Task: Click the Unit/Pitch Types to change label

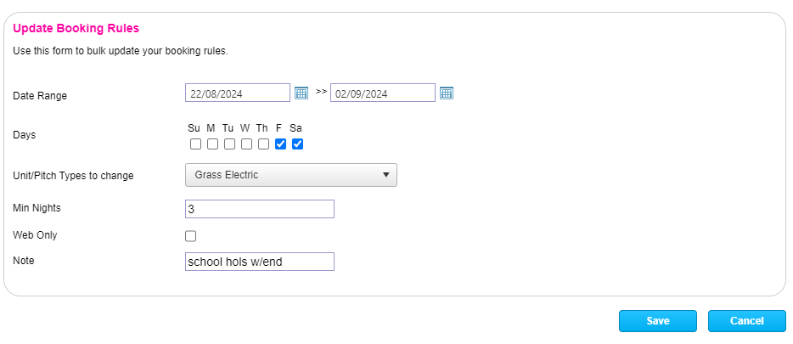Action: click(x=73, y=176)
